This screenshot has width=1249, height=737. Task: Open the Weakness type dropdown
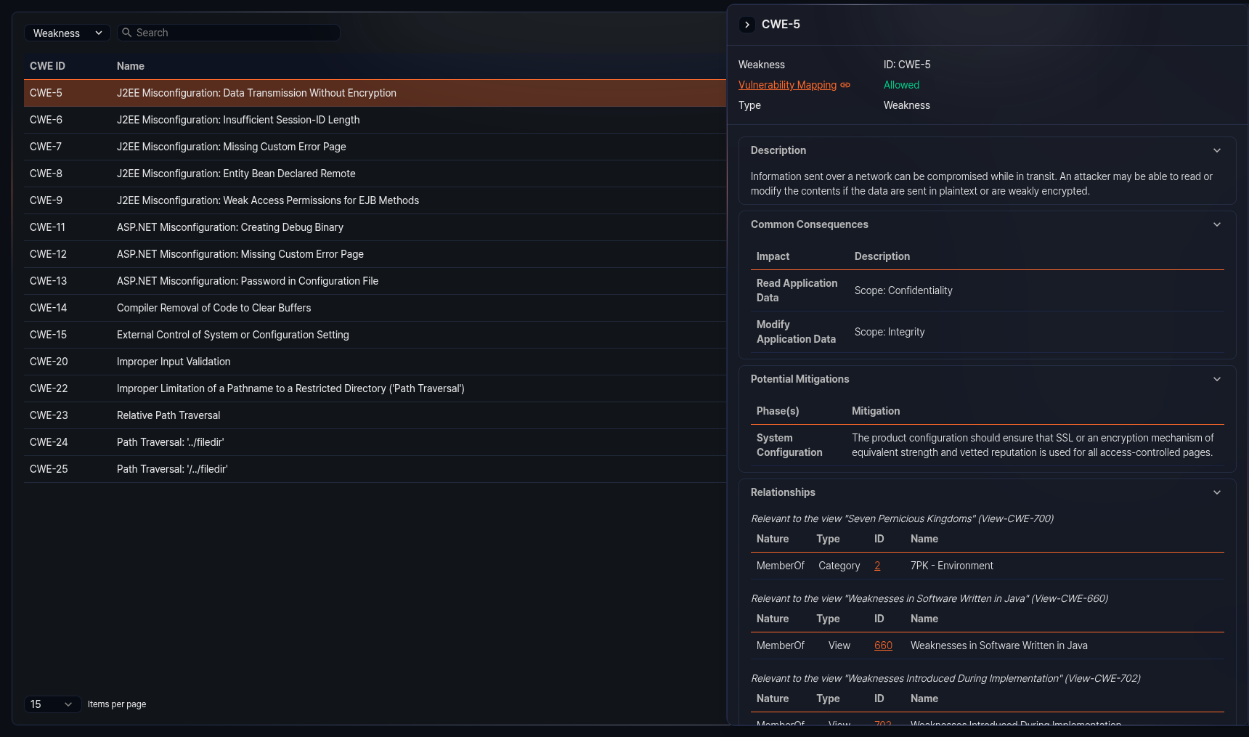click(x=68, y=33)
